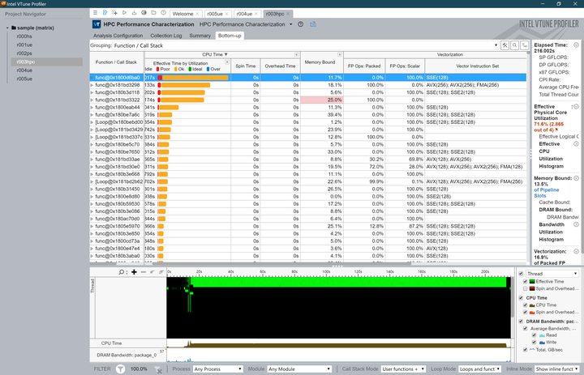This screenshot has height=375, width=584.
Task: Open the Grouping Function / Call Stack dropdown
Action: coord(306,45)
